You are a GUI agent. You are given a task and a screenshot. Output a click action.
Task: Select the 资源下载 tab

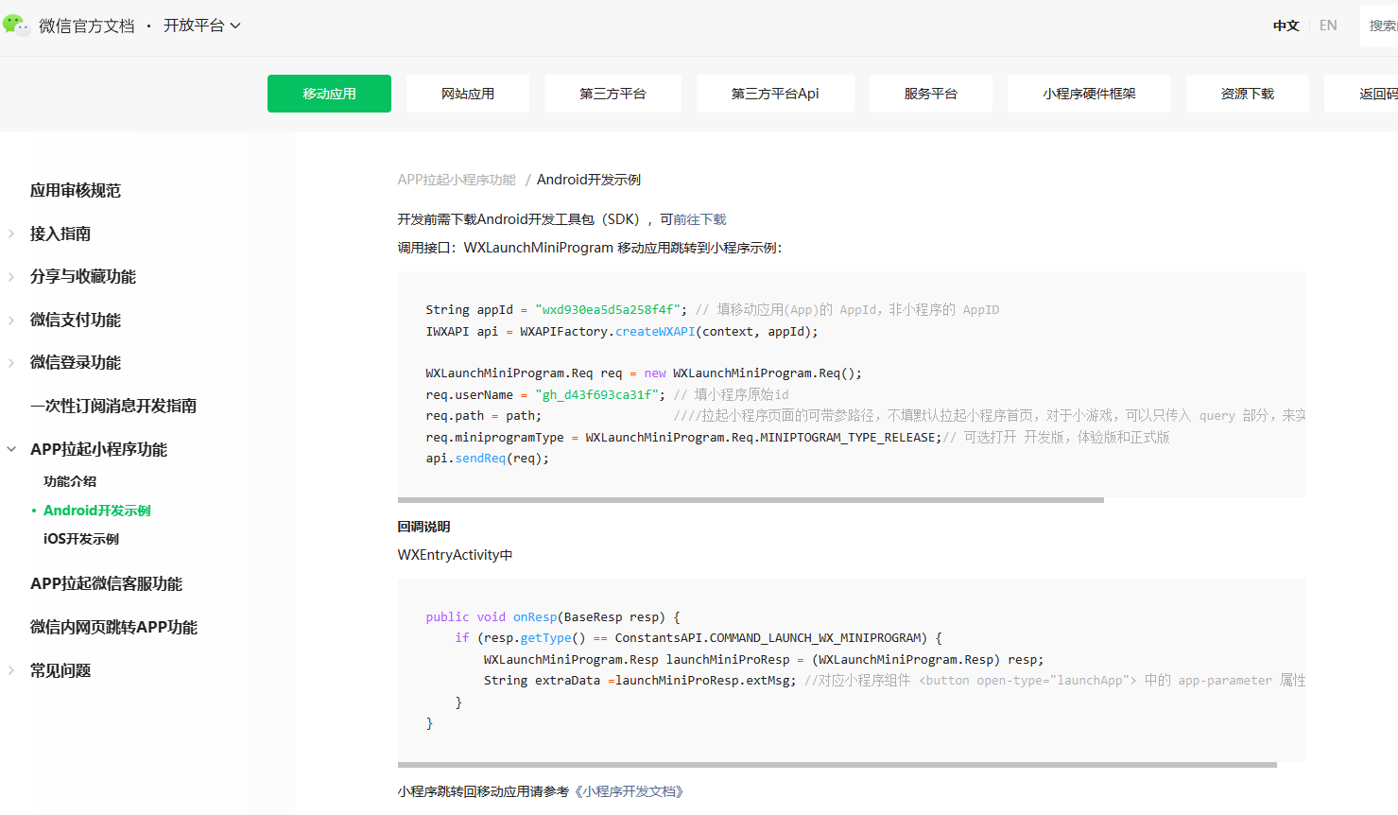[x=1248, y=94]
